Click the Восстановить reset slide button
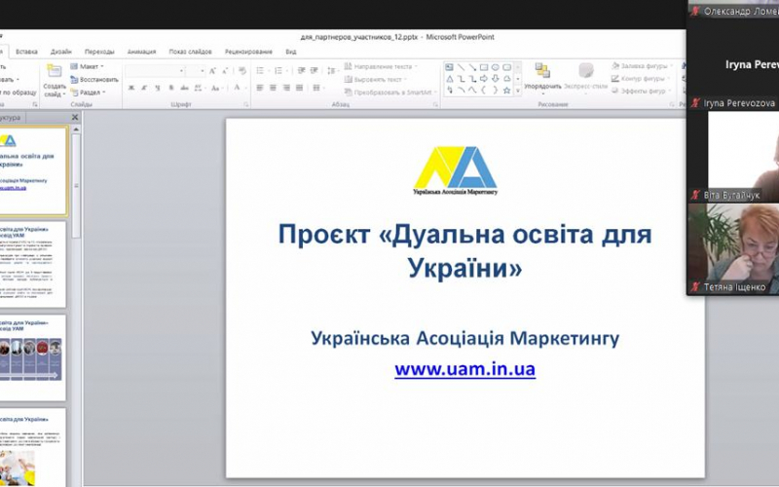Screen dimensions: 779x487 pos(93,80)
